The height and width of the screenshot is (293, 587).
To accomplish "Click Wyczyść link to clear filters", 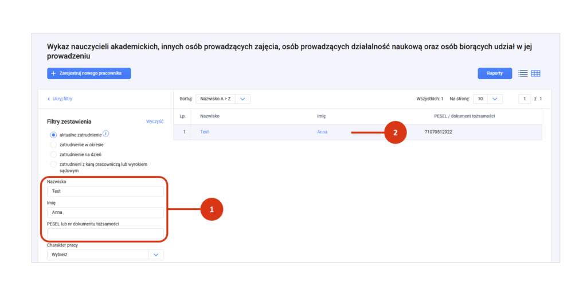I will pyautogui.click(x=155, y=122).
